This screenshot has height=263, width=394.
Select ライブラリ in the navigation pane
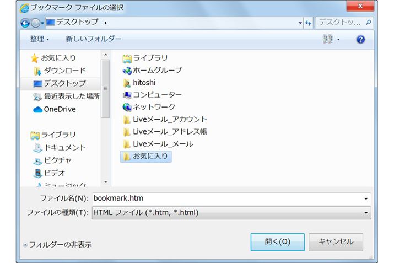pos(53,135)
